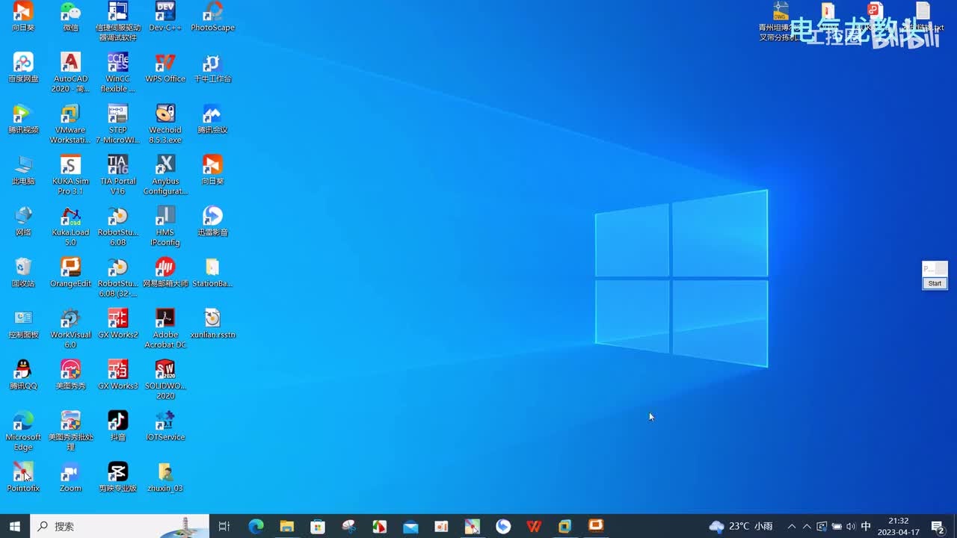Screen dimensions: 957x538
Task: Toggle the 中 input method indicator
Action: [866, 526]
